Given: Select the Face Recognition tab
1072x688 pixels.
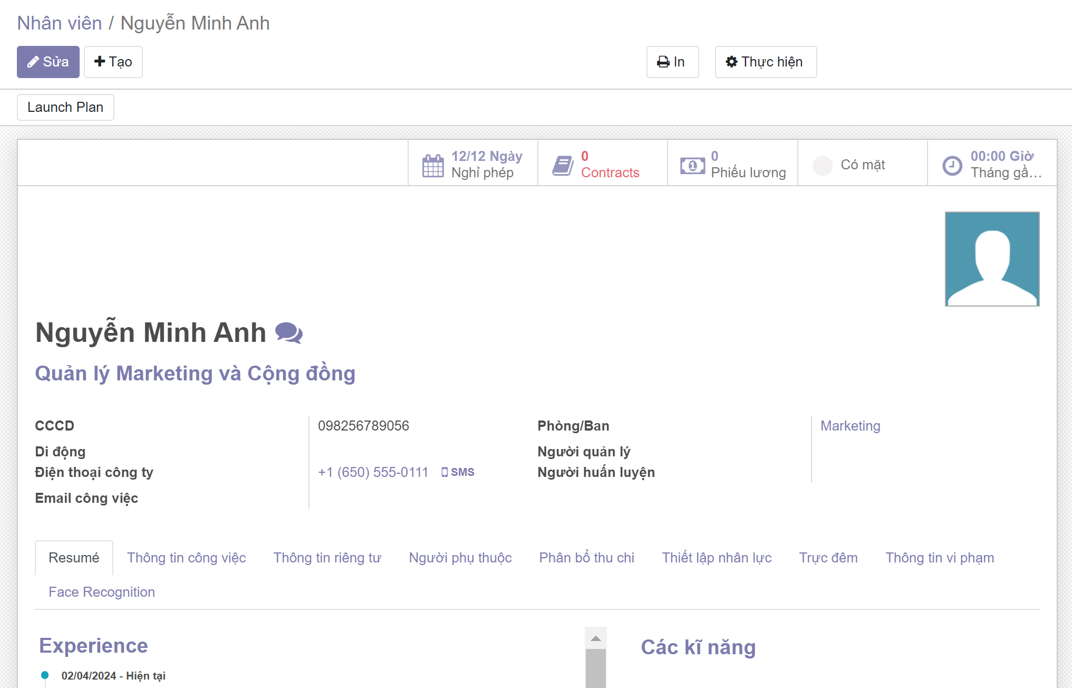Looking at the screenshot, I should pyautogui.click(x=102, y=592).
